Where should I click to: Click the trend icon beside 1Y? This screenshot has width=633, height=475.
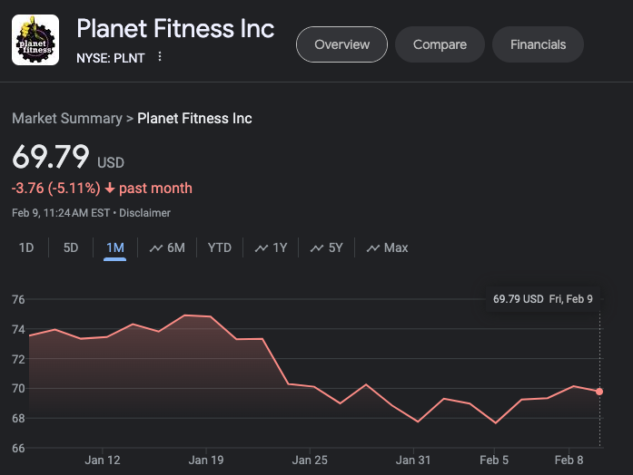(262, 247)
